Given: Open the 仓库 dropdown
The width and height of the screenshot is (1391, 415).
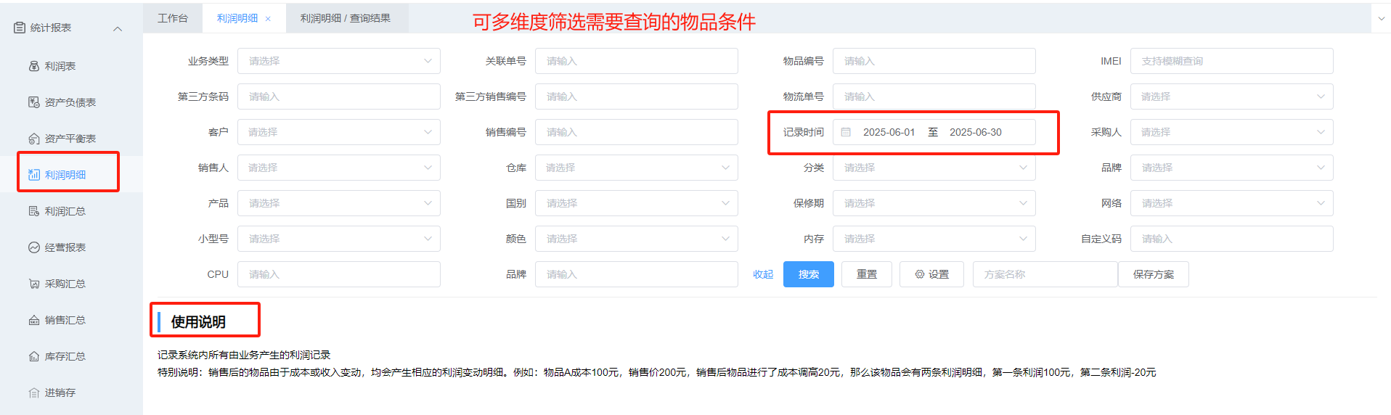Looking at the screenshot, I should pyautogui.click(x=637, y=168).
